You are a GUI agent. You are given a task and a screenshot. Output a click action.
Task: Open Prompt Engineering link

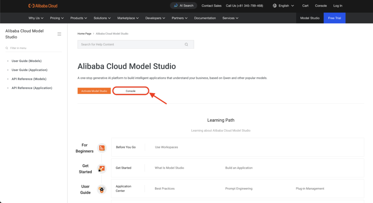239,188
